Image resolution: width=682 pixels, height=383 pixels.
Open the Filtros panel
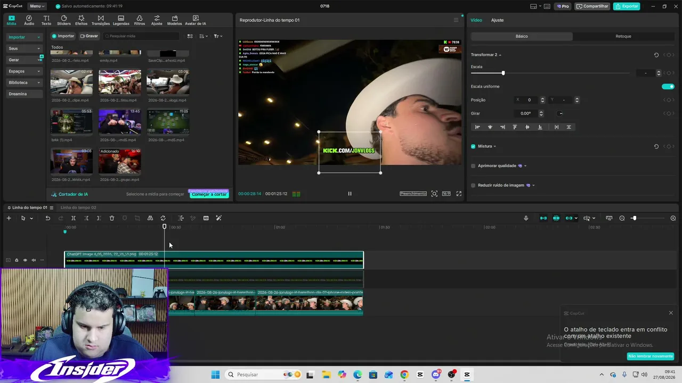tap(140, 20)
